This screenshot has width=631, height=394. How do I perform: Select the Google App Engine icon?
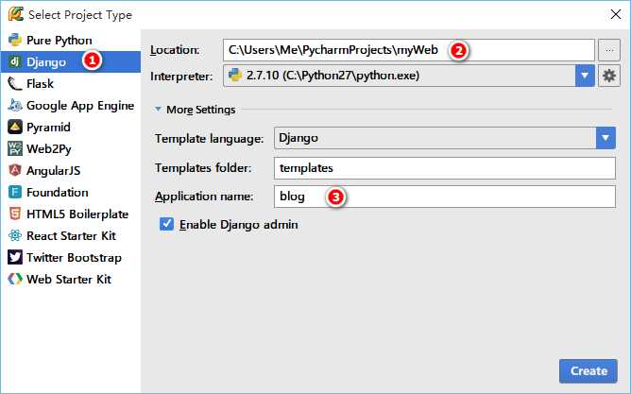[15, 105]
